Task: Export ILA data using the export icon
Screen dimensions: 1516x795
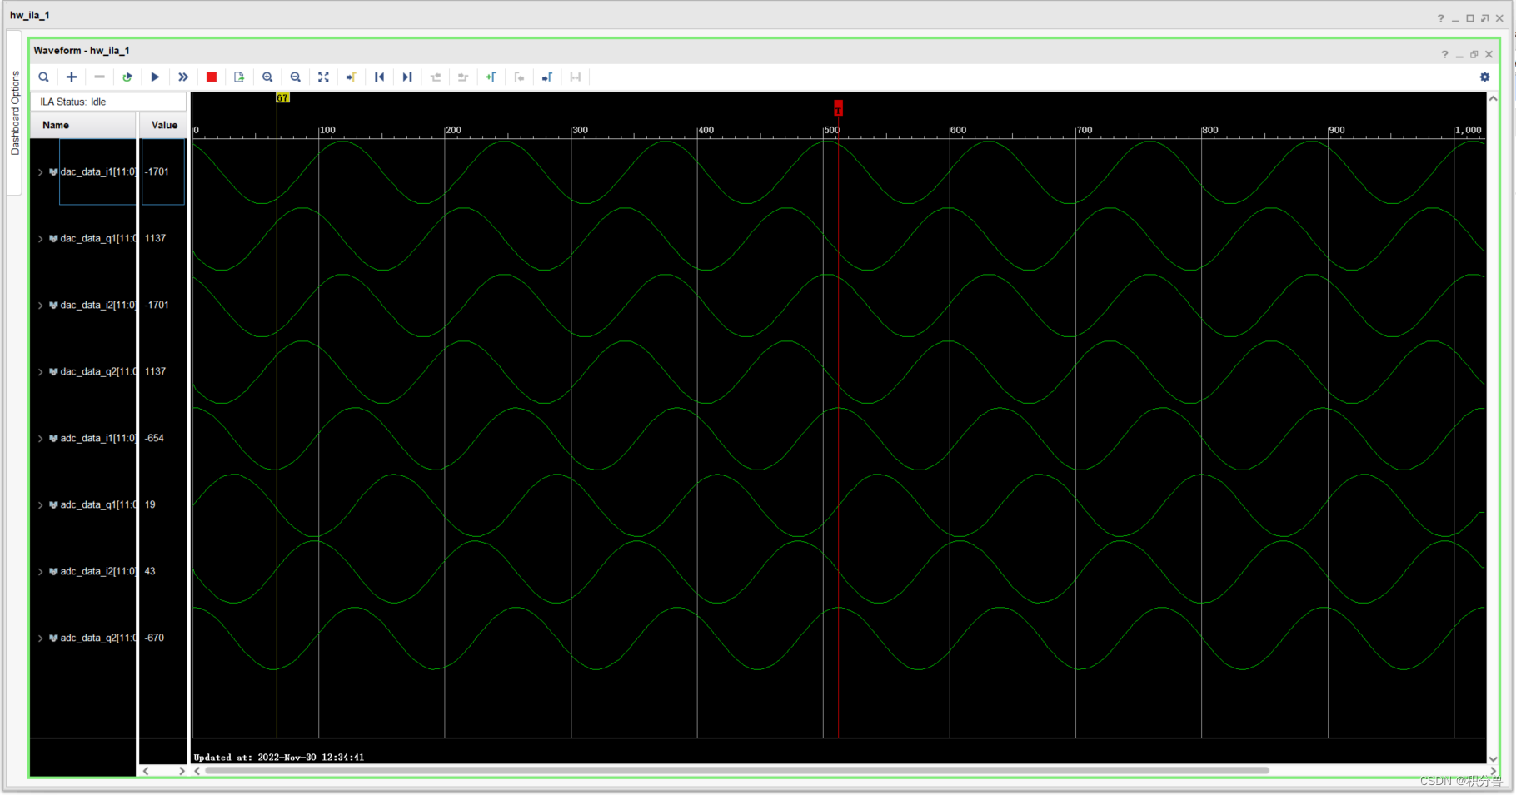Action: click(x=239, y=77)
